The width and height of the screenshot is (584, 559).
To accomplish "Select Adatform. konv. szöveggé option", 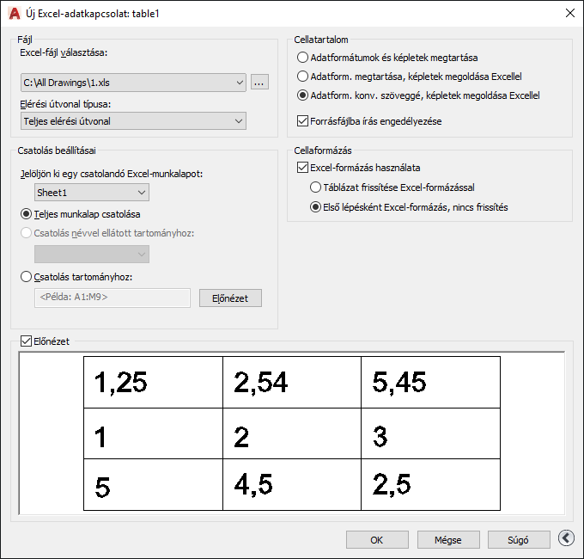I will [418, 95].
